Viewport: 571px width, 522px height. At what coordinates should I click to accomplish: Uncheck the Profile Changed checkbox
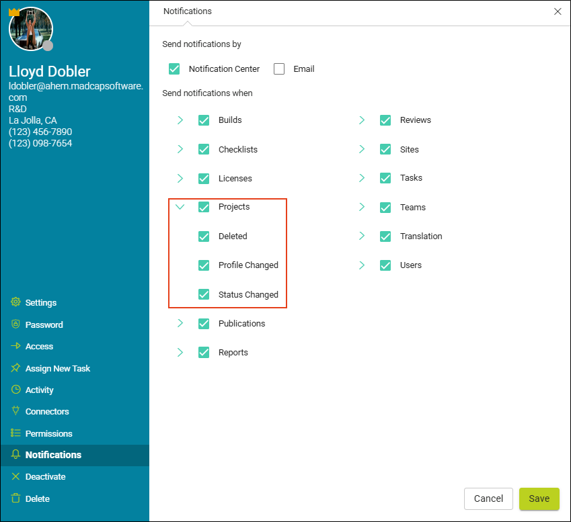pos(204,265)
